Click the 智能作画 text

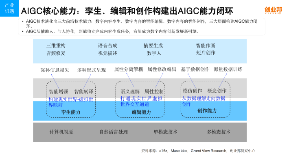click(x=206, y=45)
